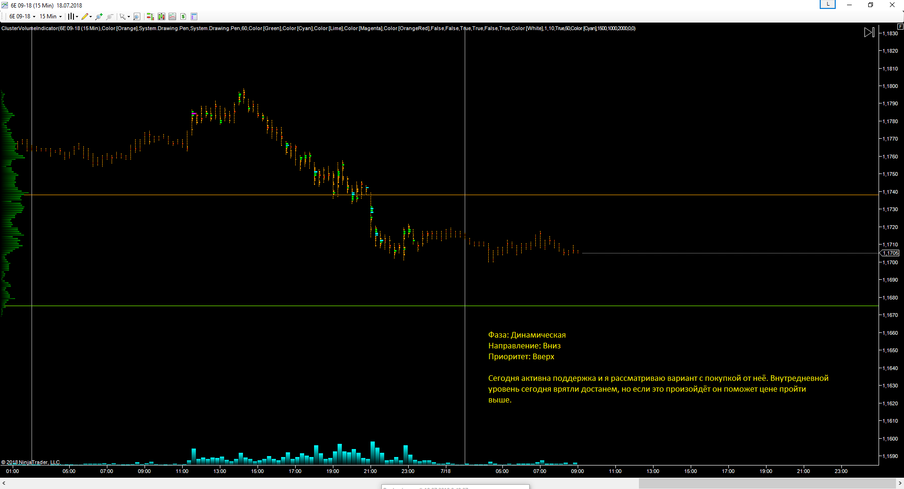
Task: Click the 'Фаза: Динамическая' annotation
Action: [527, 335]
